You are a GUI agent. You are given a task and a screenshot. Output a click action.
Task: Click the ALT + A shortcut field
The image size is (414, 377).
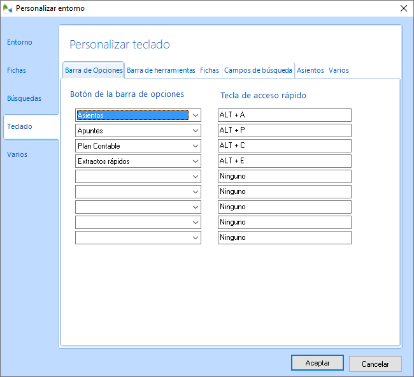click(284, 115)
